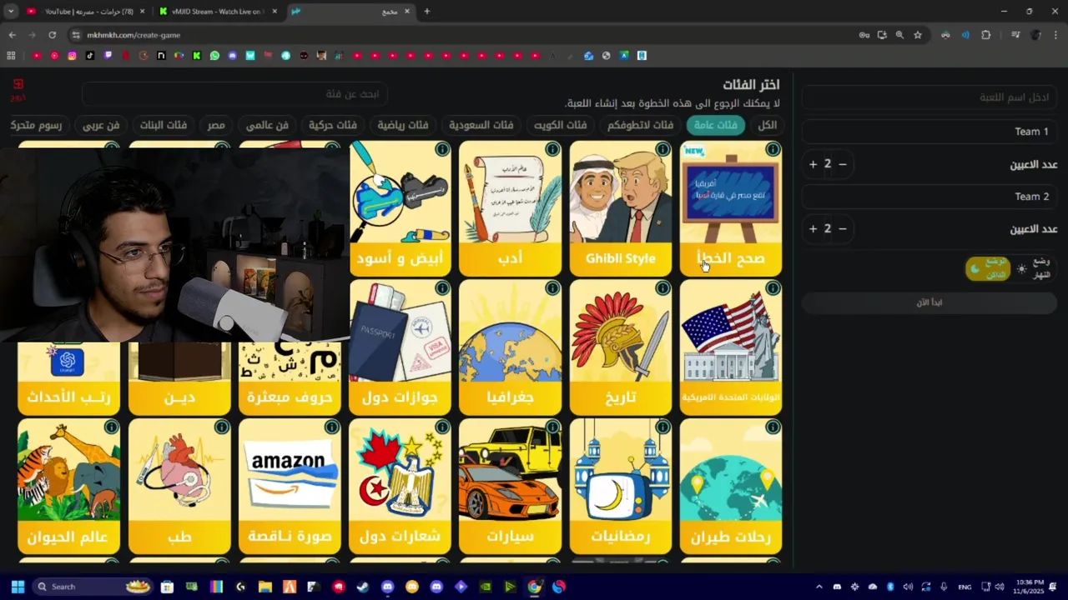Open info icon on أدب card
This screenshot has height=600, width=1068.
pos(552,149)
